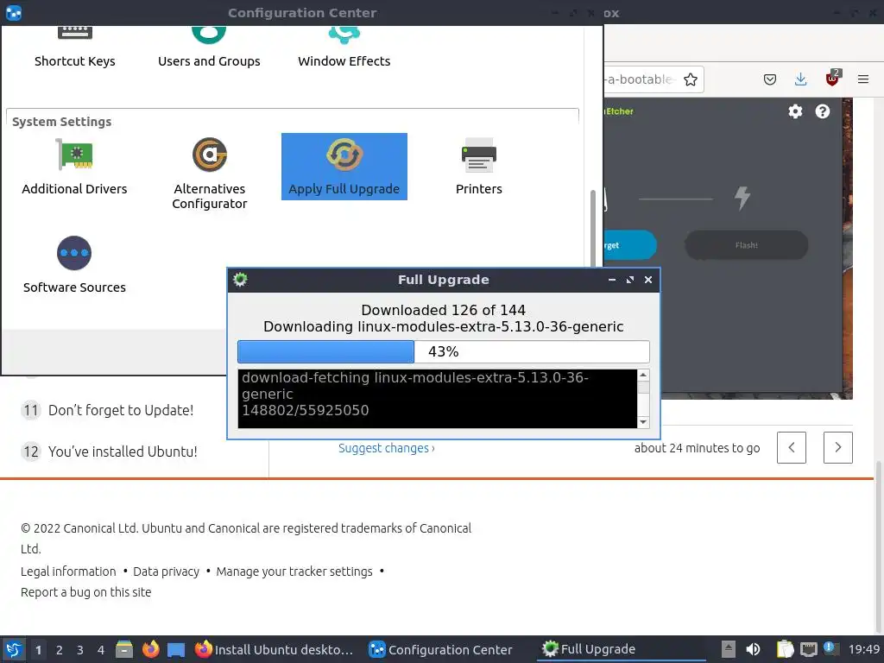Switch to workspace 1

[x=38, y=650]
